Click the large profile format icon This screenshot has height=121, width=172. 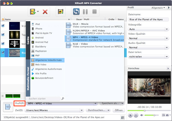tap(8, 107)
